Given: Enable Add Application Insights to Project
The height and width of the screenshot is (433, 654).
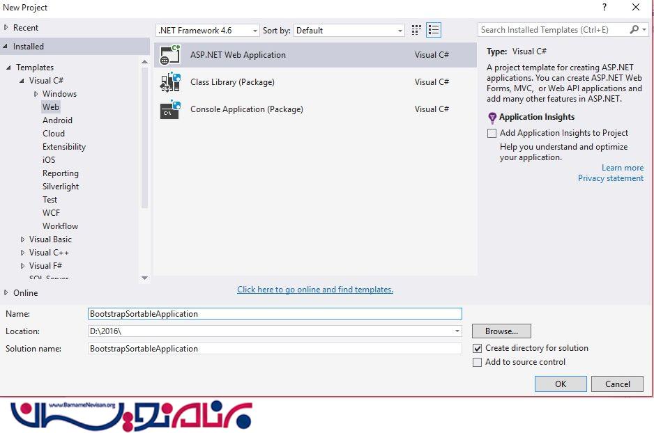Looking at the screenshot, I should pyautogui.click(x=492, y=133).
